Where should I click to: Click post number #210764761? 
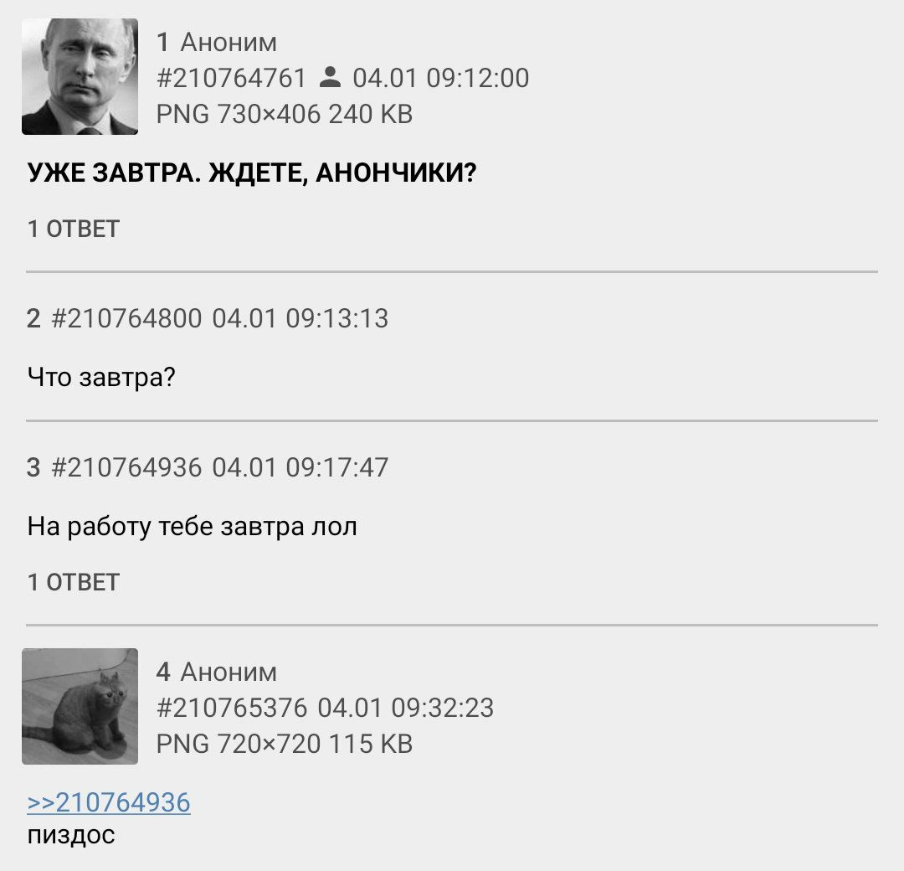[x=231, y=78]
